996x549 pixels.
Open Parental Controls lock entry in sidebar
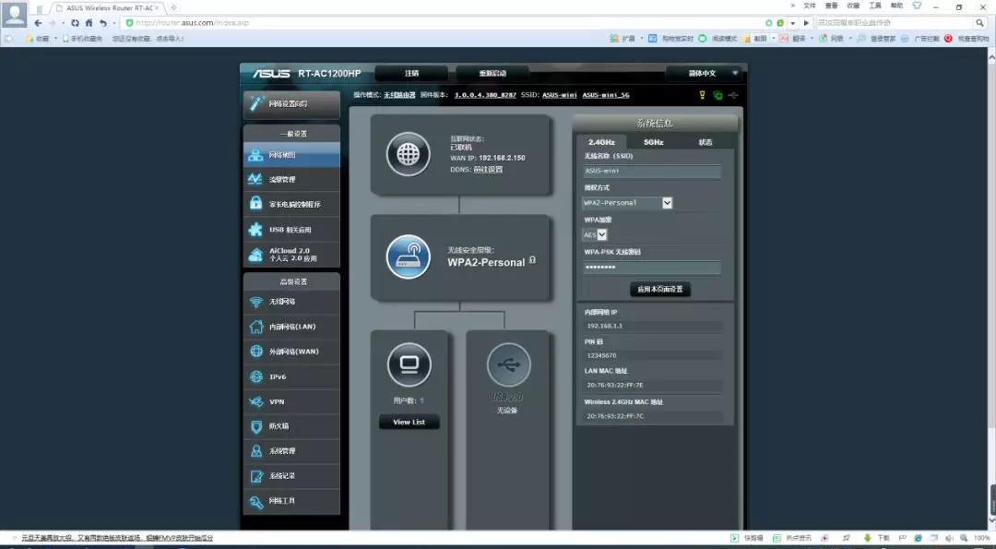[x=291, y=204]
